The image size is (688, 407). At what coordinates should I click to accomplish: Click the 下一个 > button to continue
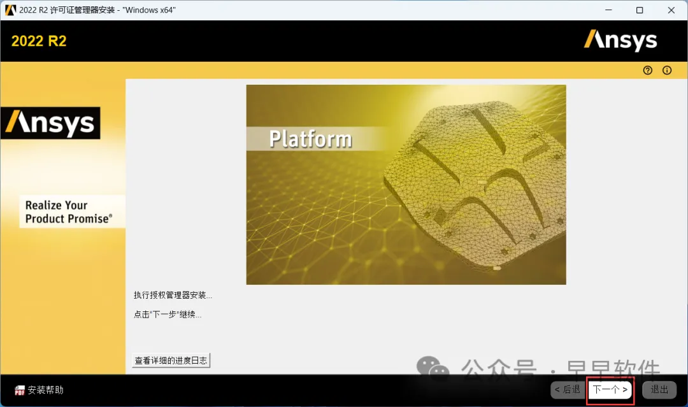(610, 389)
